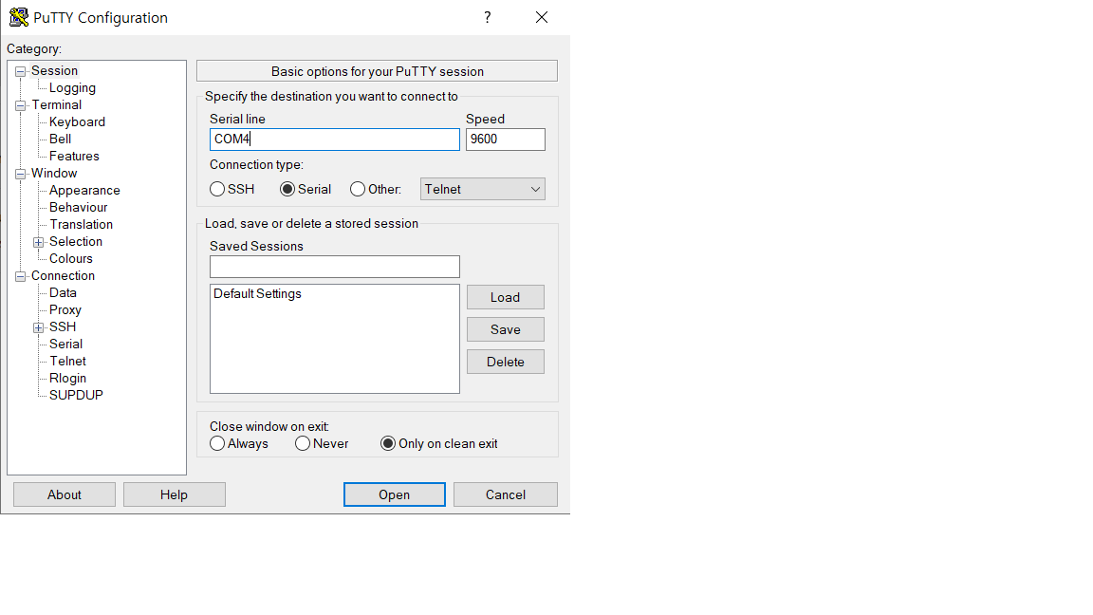Collapse the Session tree node
This screenshot has width=1093, height=615.
(21, 71)
